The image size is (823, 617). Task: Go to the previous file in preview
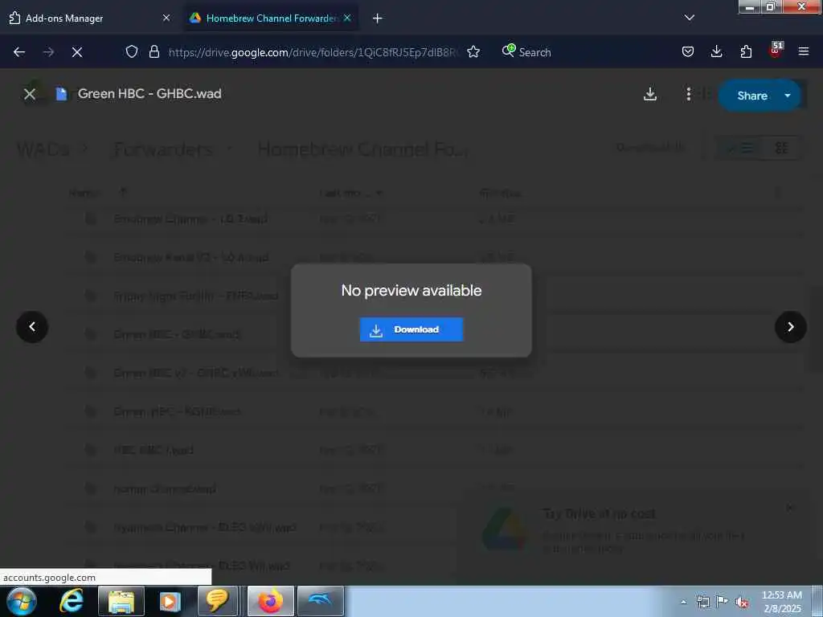click(x=32, y=327)
